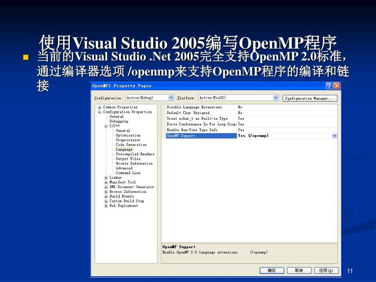Expand the top-level Browse Information node
Image resolution: width=376 pixels, height=282 pixels.
pyautogui.click(x=106, y=192)
